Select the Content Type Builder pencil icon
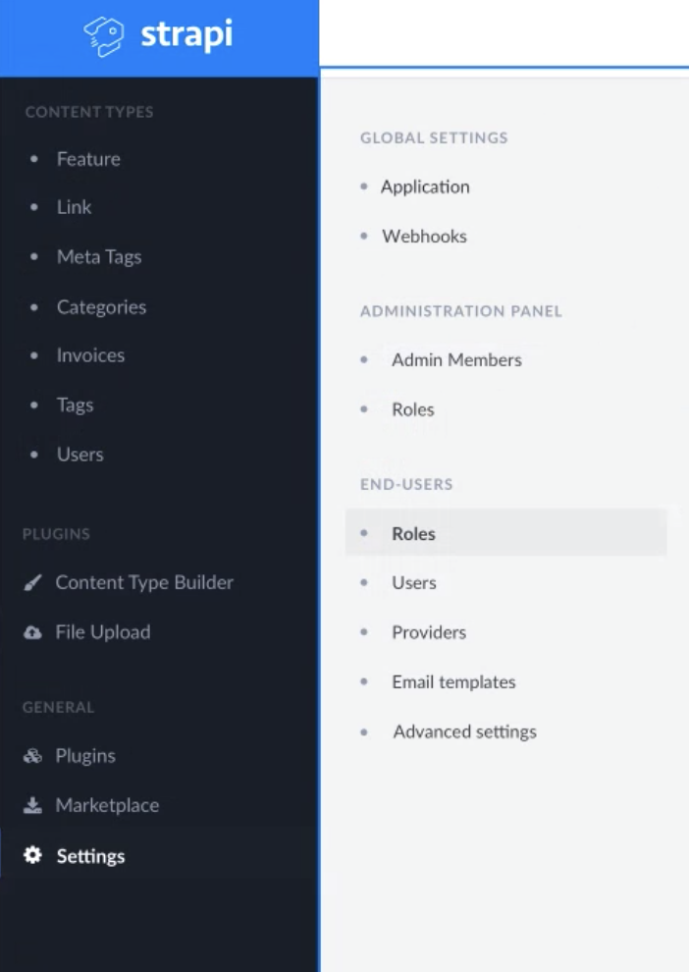This screenshot has width=689, height=972. pyautogui.click(x=31, y=581)
